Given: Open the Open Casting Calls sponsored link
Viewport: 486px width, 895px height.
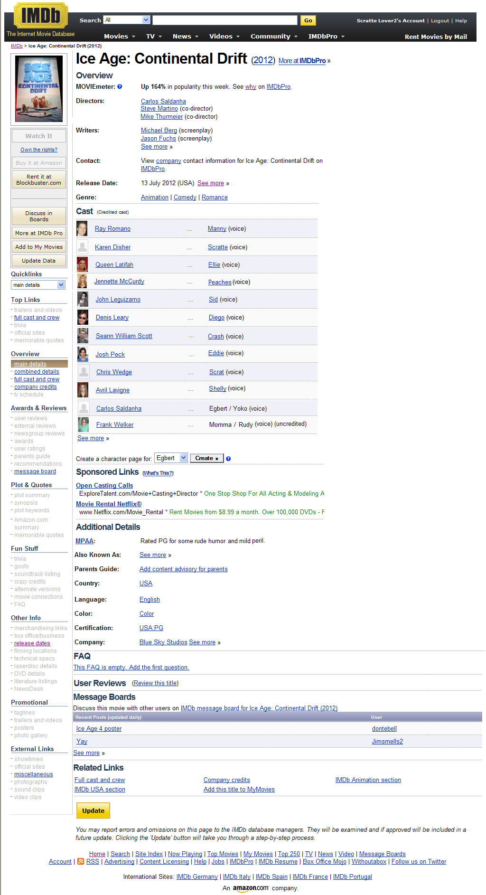Looking at the screenshot, I should (x=104, y=485).
